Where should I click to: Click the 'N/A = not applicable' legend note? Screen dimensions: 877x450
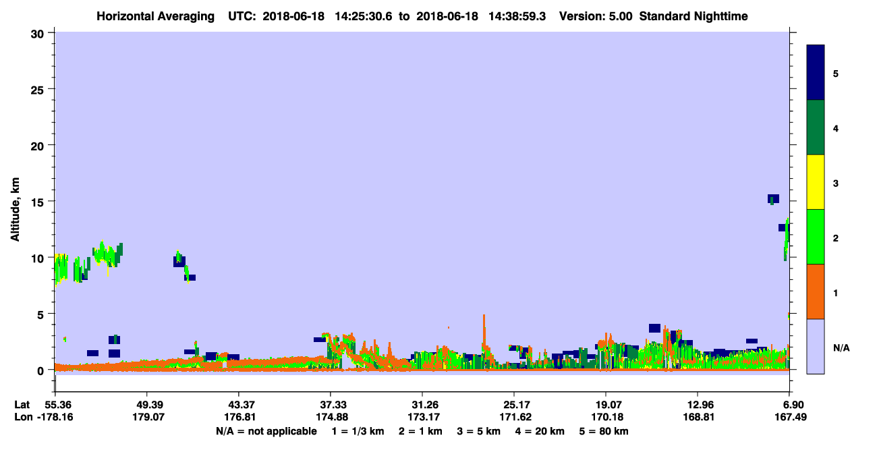[x=266, y=430]
